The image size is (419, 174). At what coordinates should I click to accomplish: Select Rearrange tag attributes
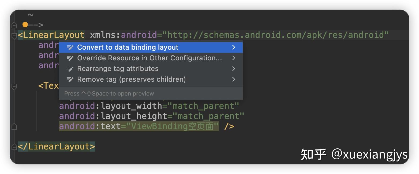(118, 69)
